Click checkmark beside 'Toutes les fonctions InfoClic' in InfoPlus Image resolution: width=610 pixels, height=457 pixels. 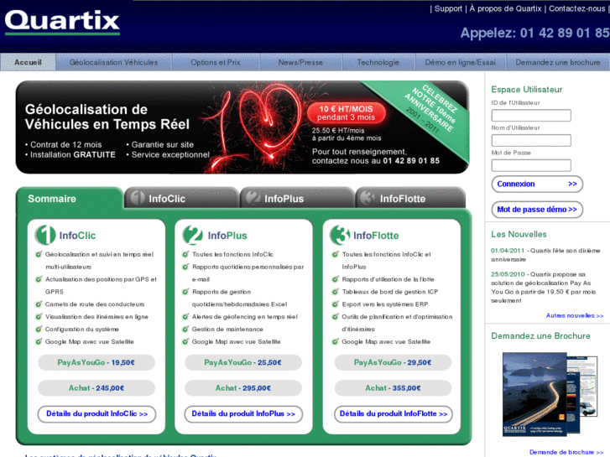pyautogui.click(x=185, y=254)
